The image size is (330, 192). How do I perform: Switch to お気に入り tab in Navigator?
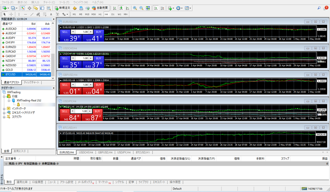[x=20, y=151]
